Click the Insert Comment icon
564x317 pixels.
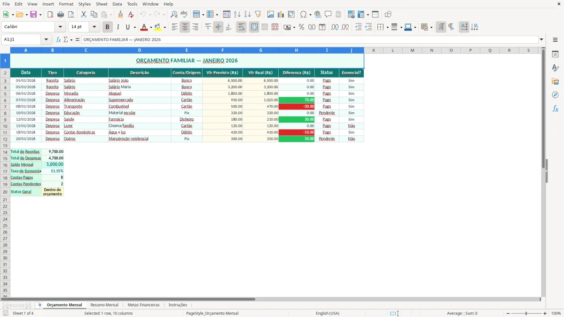[x=328, y=15]
